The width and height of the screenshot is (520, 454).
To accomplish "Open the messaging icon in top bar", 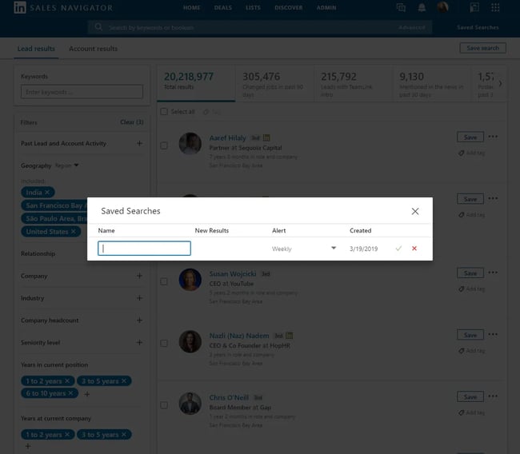I will click(x=401, y=8).
